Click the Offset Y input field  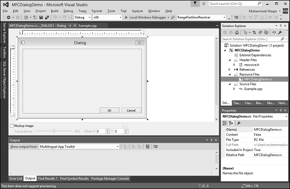pos(119,132)
